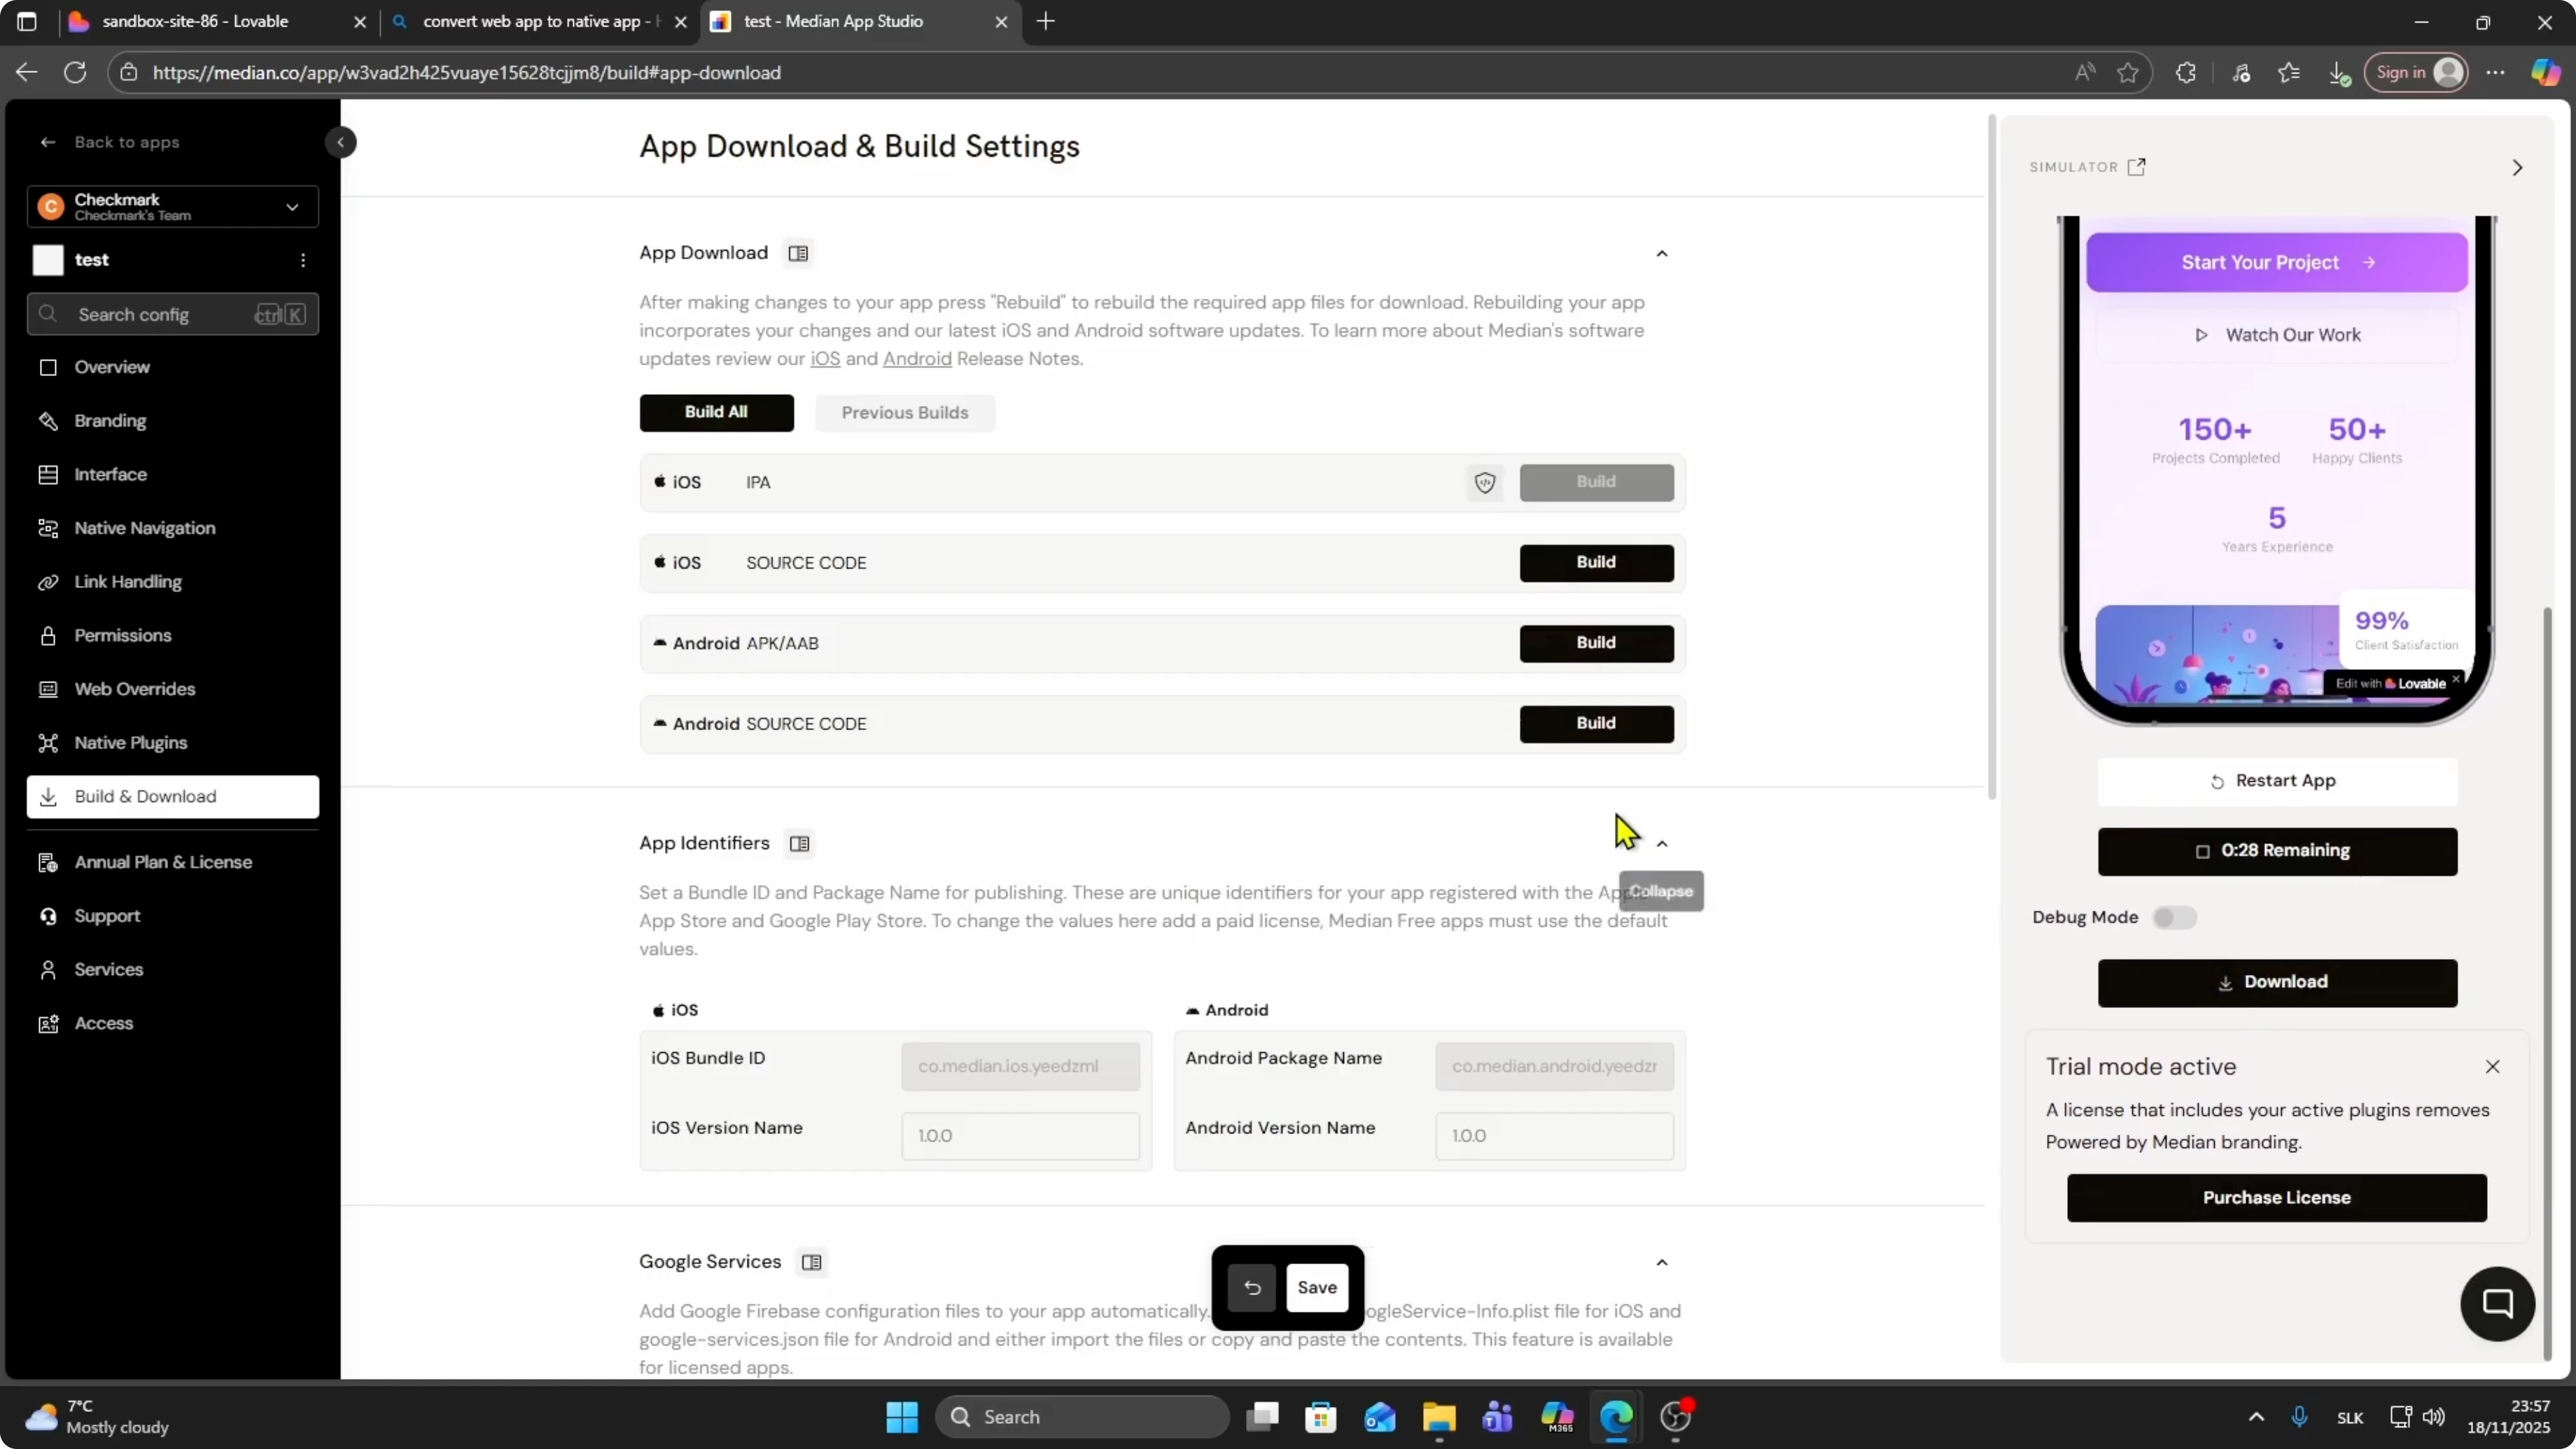Save the configuration changes
The height and width of the screenshot is (1449, 2576).
coord(1317,1288)
